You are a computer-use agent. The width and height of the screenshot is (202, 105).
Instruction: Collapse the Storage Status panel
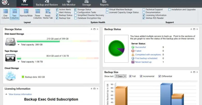(x=91, y=29)
